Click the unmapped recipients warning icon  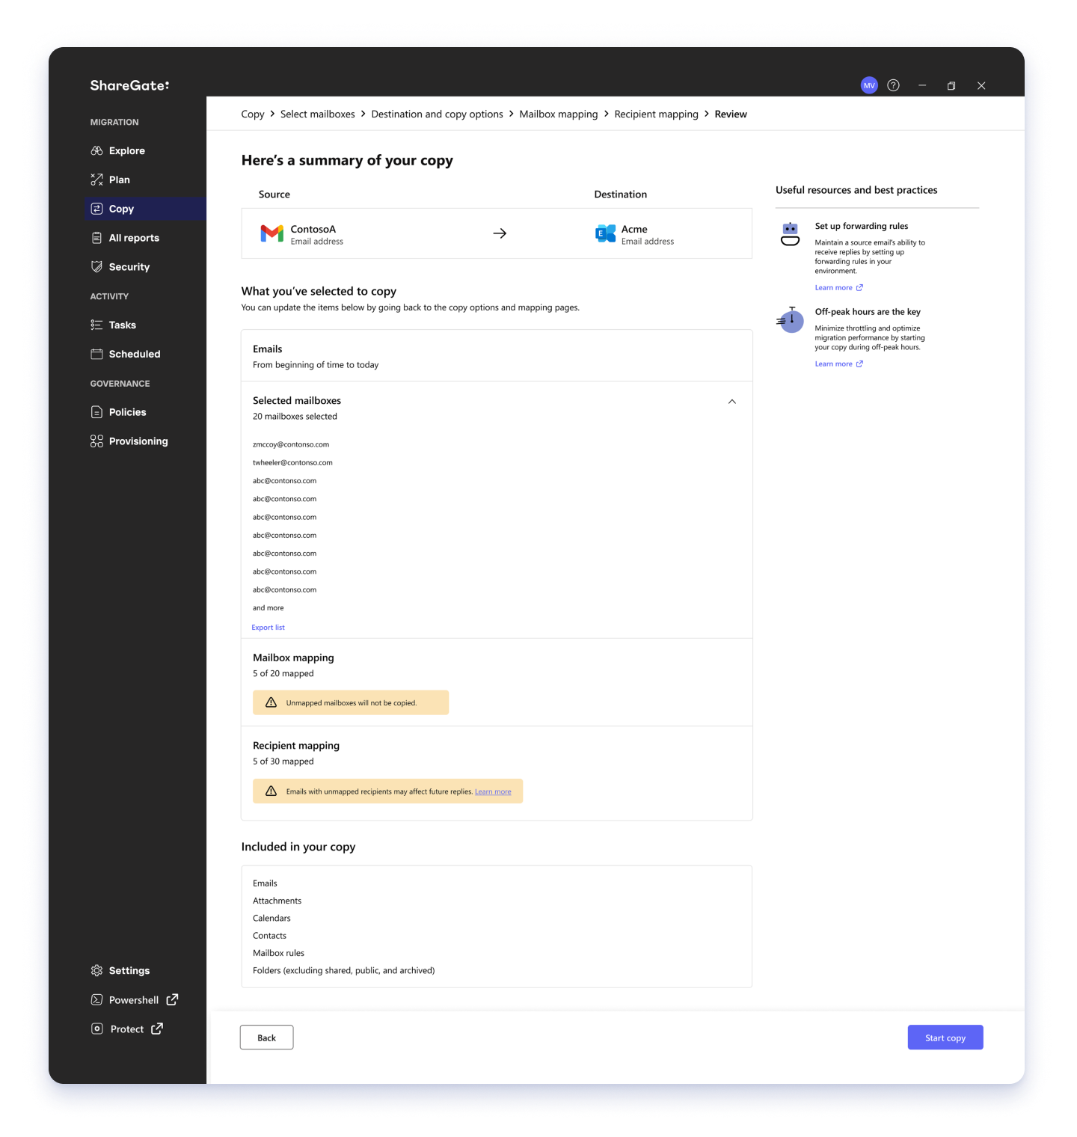(x=271, y=791)
